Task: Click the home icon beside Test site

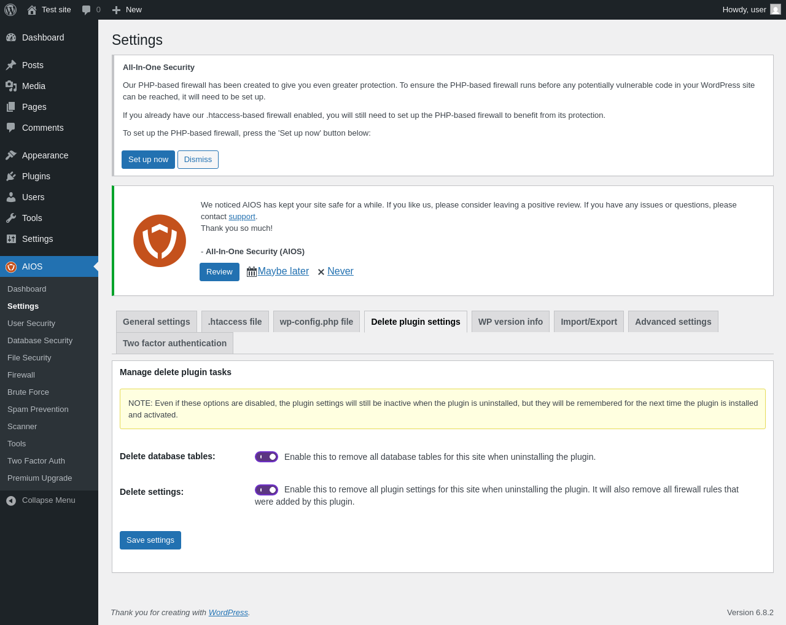Action: pyautogui.click(x=32, y=10)
